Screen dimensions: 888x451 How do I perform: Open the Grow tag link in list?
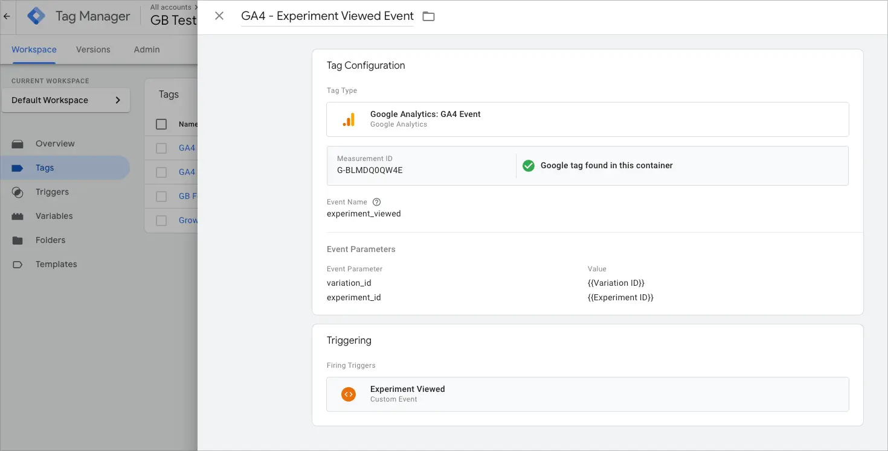tap(188, 220)
